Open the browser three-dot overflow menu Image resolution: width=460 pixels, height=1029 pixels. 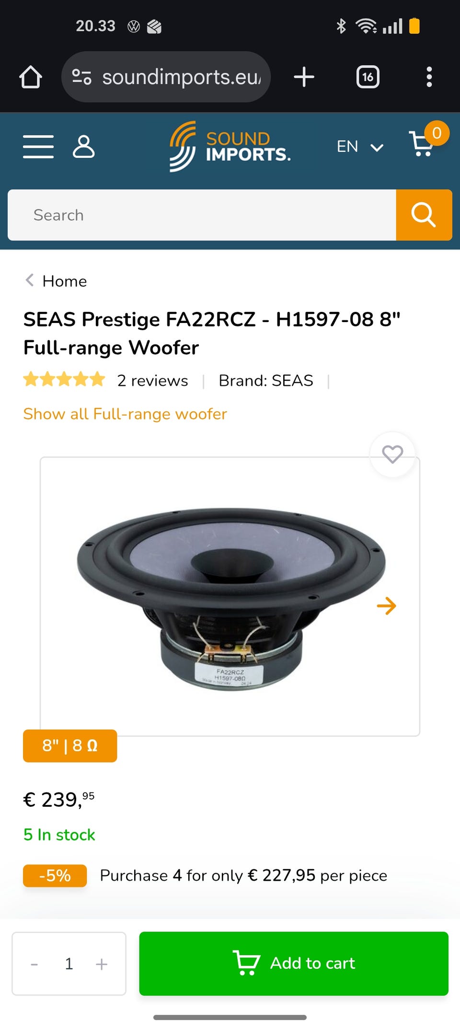(429, 77)
